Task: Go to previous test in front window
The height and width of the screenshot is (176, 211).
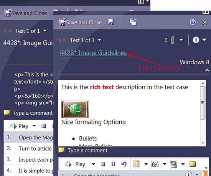Action: click(x=59, y=40)
